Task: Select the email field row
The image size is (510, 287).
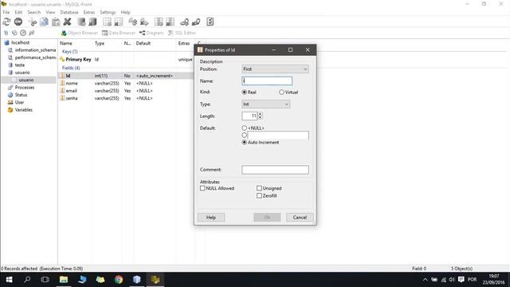Action: 127,91
